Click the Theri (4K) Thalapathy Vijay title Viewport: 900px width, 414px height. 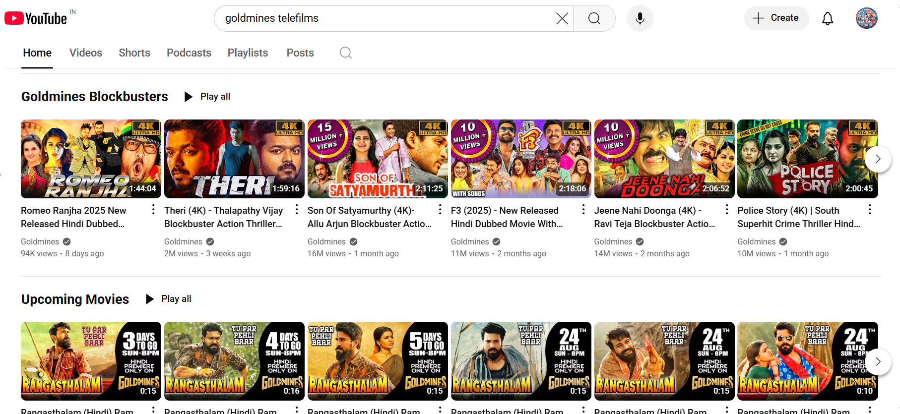(224, 217)
